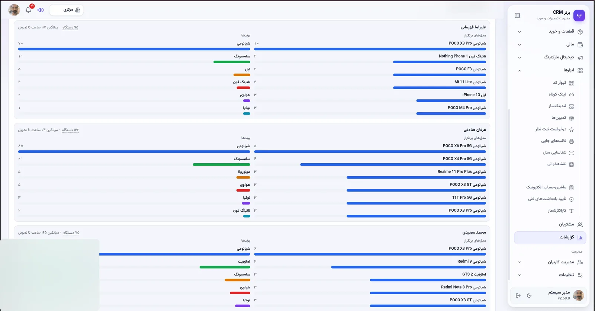The width and height of the screenshot is (595, 311).
Task: Open the short link tool (لینک کوتاه)
Action: pos(561,94)
